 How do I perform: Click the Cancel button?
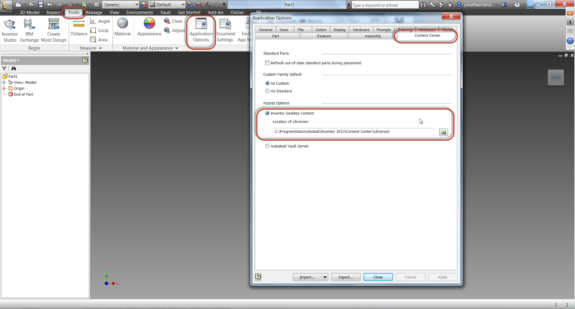[x=410, y=277]
